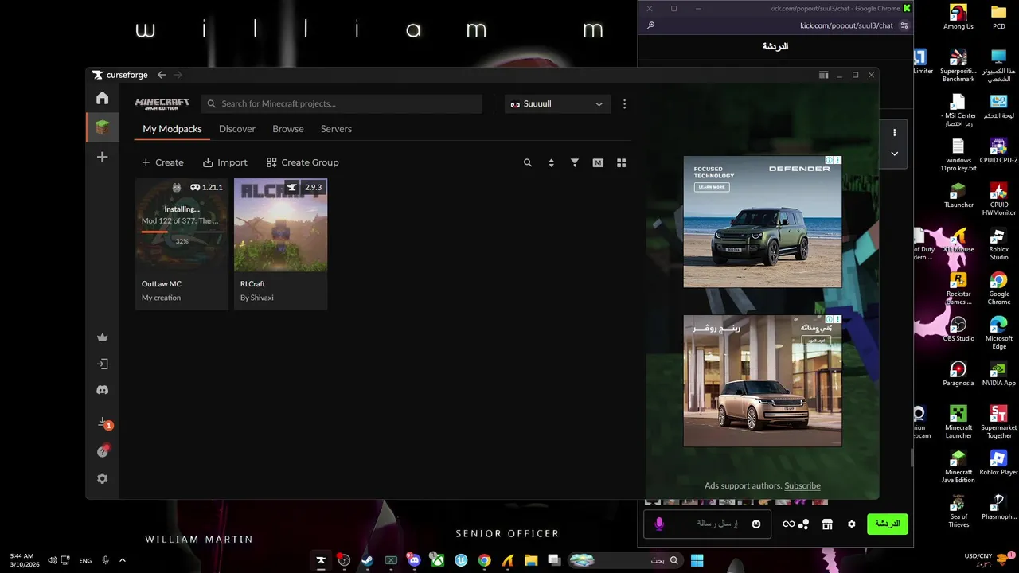The width and height of the screenshot is (1019, 573).
Task: Open Kick chat settings gear
Action: [x=851, y=524]
